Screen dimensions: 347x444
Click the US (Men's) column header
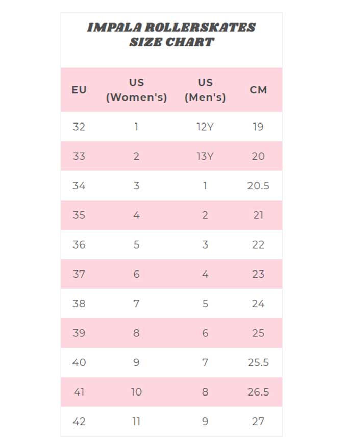205,90
